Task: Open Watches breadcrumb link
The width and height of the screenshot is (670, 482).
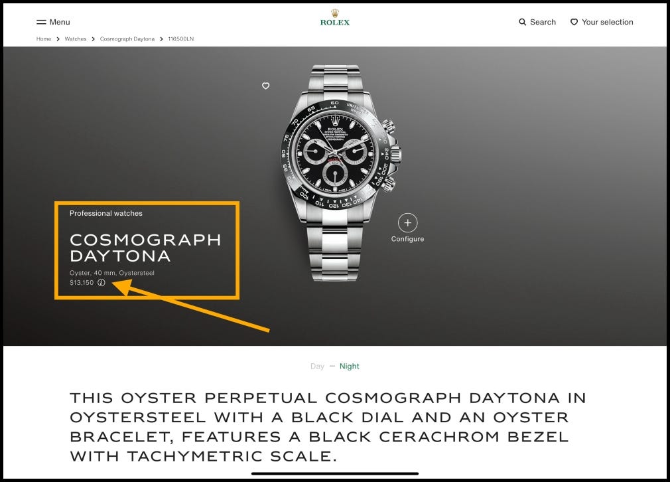Action: click(x=75, y=39)
